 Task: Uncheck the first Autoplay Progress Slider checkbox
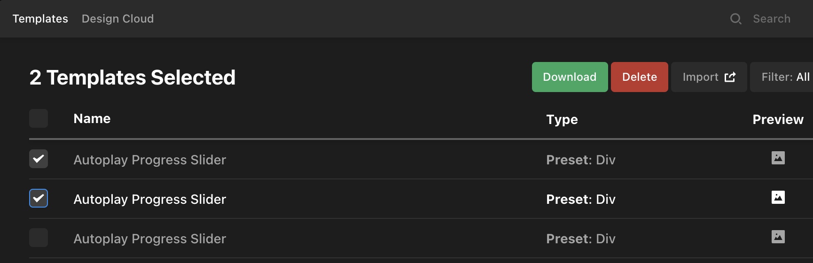[39, 159]
